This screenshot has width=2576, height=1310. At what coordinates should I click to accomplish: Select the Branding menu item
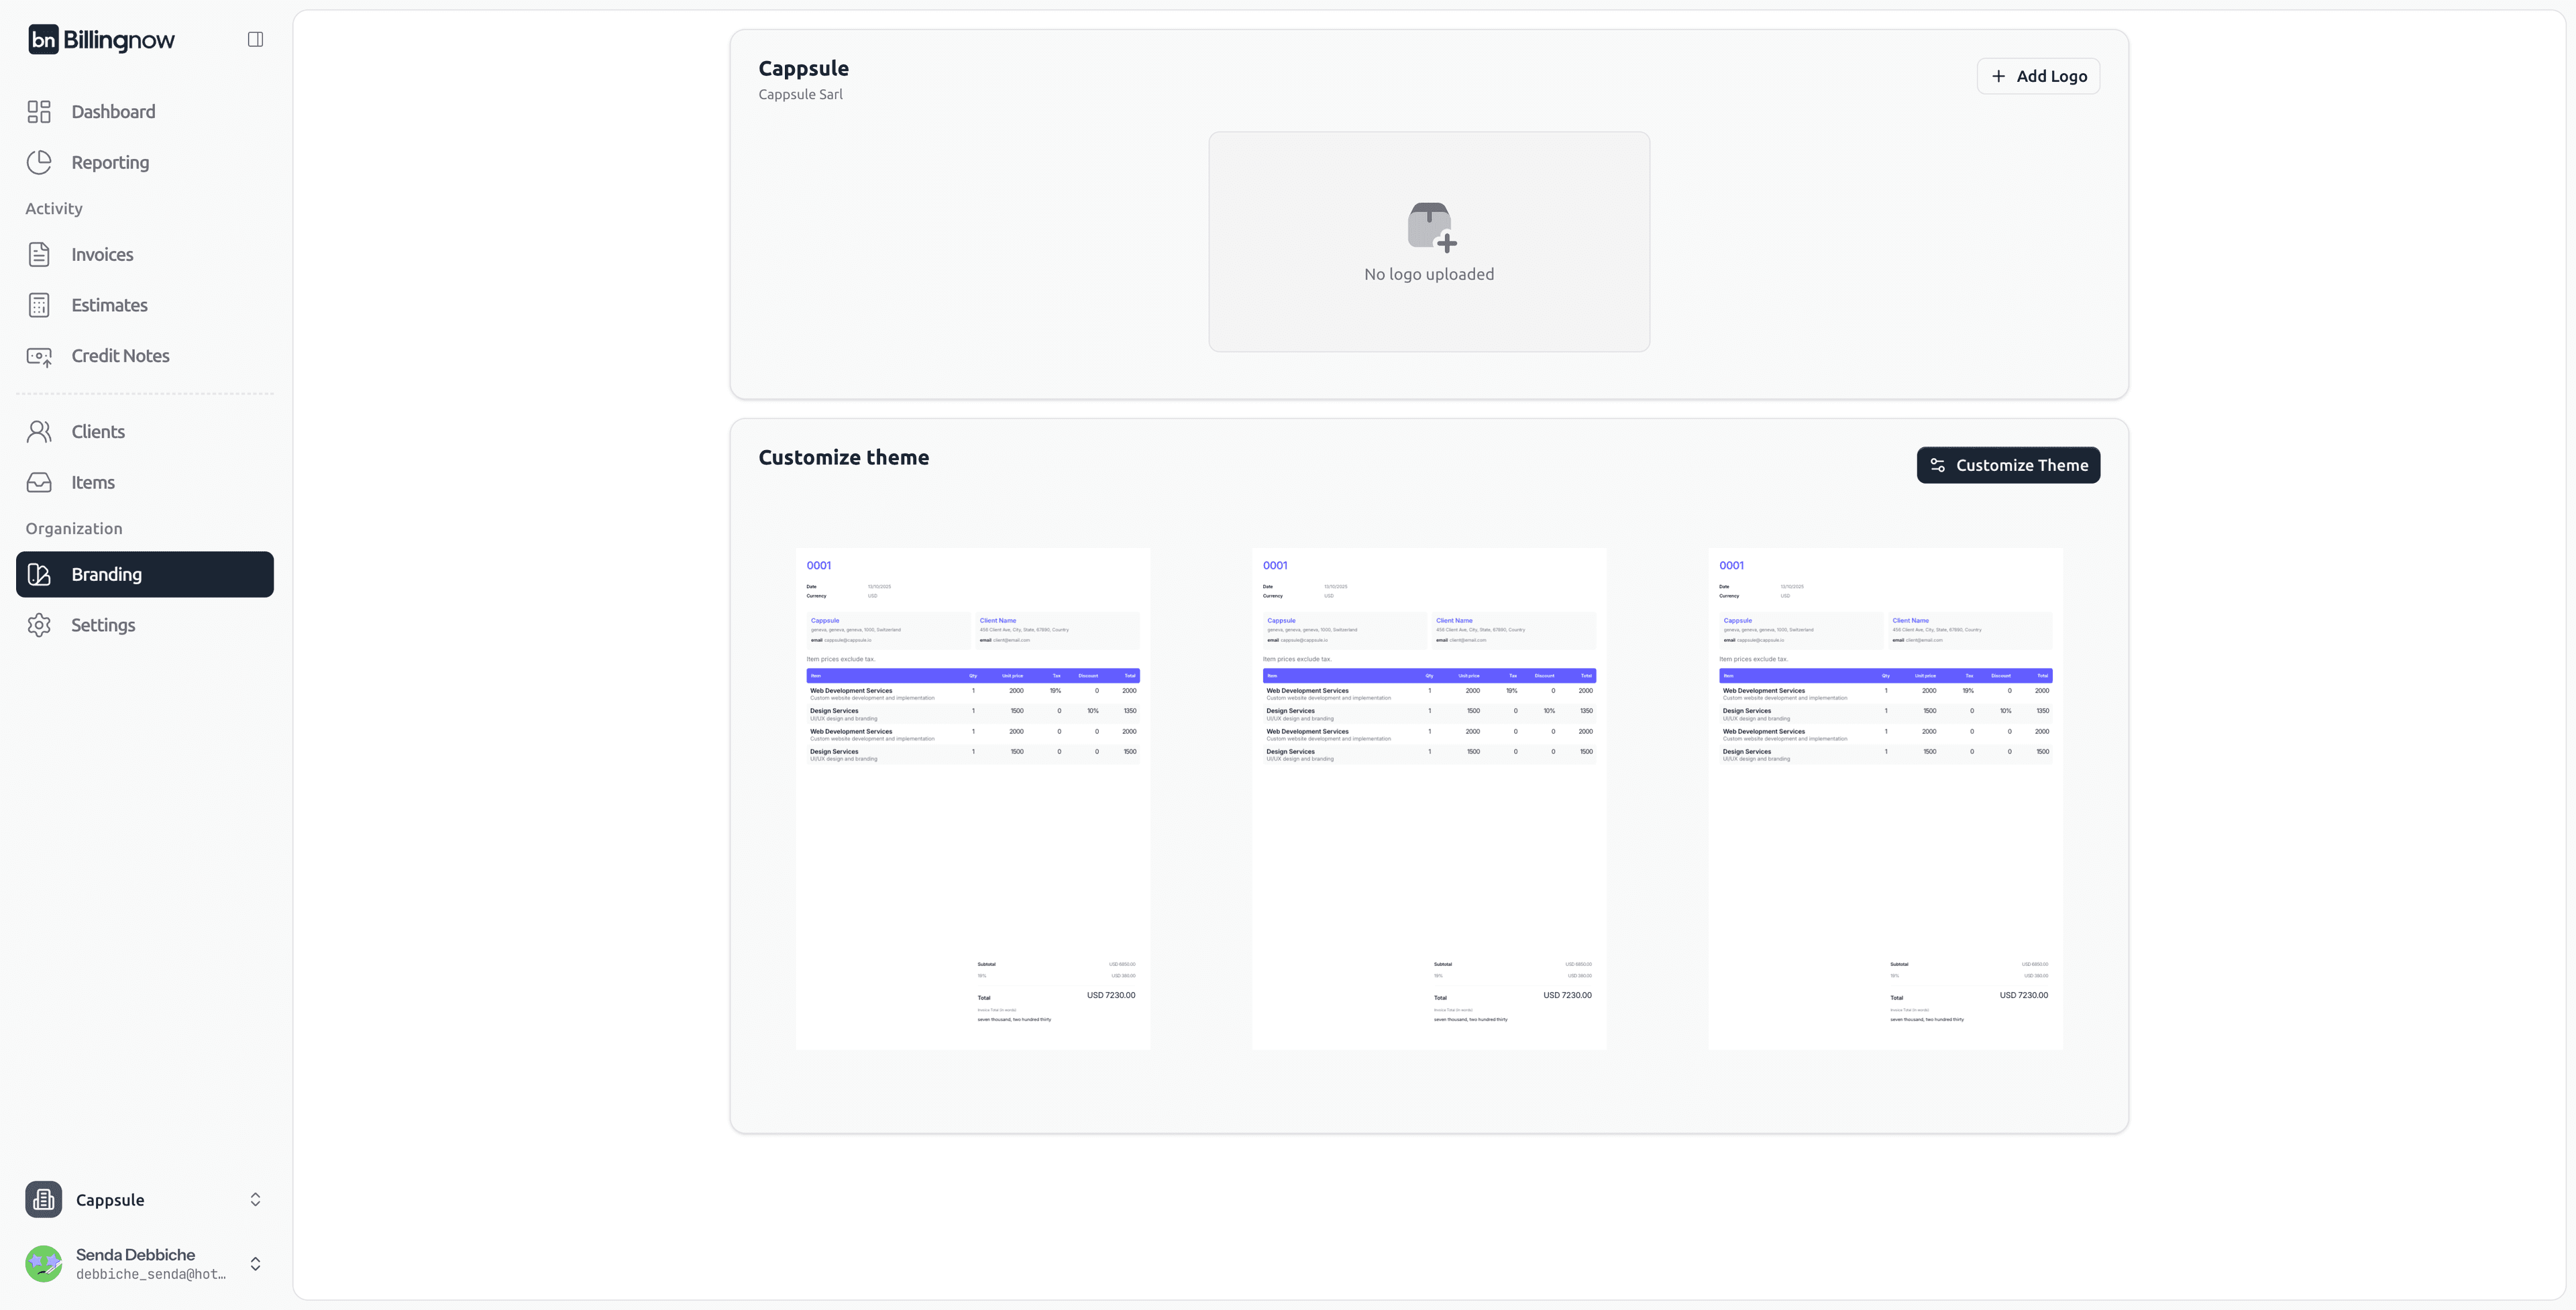point(145,575)
